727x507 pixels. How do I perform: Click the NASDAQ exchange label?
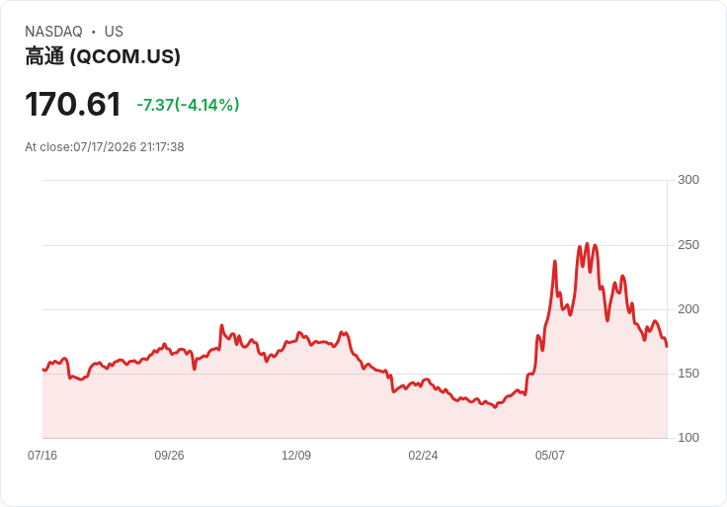click(x=53, y=32)
